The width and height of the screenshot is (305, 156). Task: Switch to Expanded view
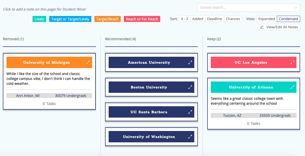[267, 19]
